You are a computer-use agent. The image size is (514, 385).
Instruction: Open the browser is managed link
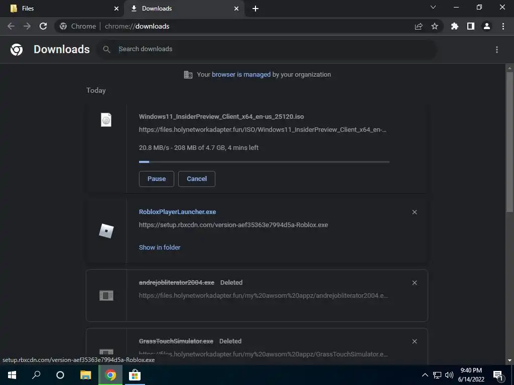click(x=241, y=75)
